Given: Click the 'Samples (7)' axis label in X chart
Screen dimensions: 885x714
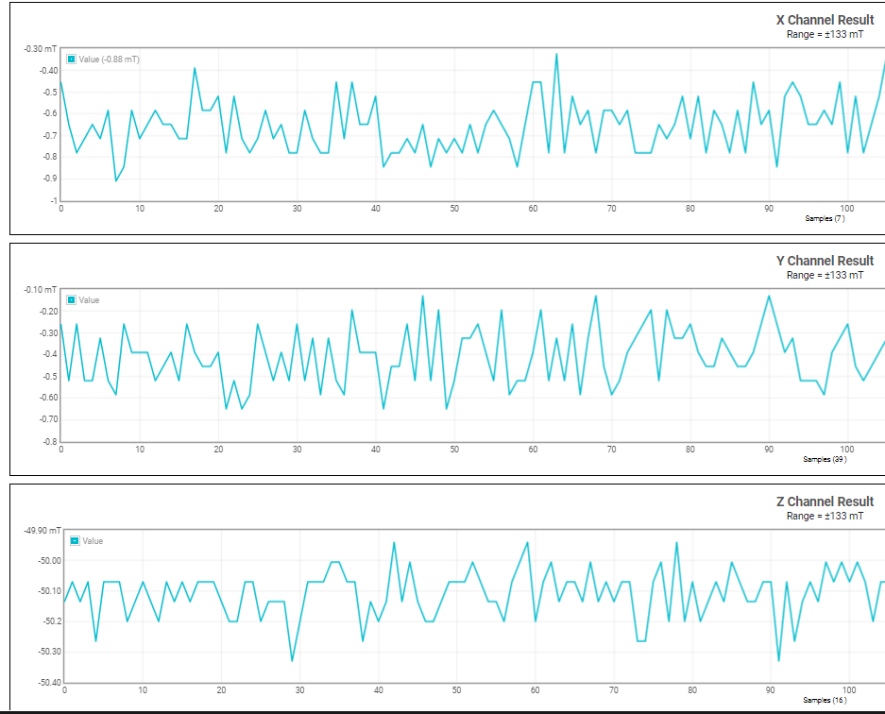Looking at the screenshot, I should (x=825, y=218).
